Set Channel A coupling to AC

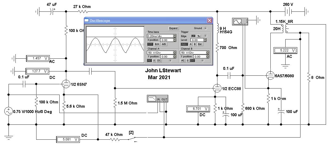coord(150,61)
